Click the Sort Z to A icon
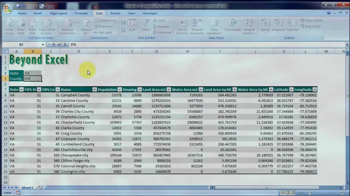This screenshot has width=350, height=196. (123, 30)
